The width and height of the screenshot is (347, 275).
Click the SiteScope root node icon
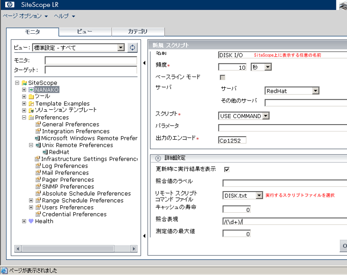point(24,83)
